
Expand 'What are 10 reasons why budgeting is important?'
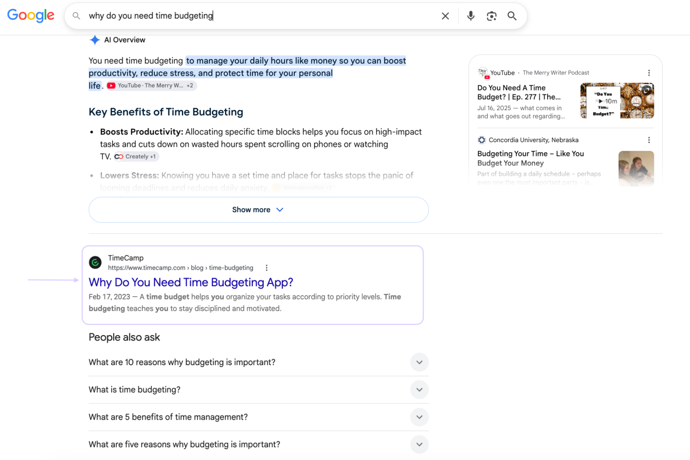(259, 362)
